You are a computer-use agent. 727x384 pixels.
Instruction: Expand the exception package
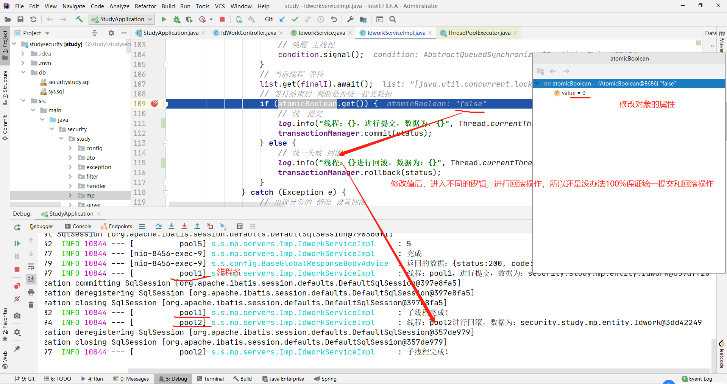[70, 167]
